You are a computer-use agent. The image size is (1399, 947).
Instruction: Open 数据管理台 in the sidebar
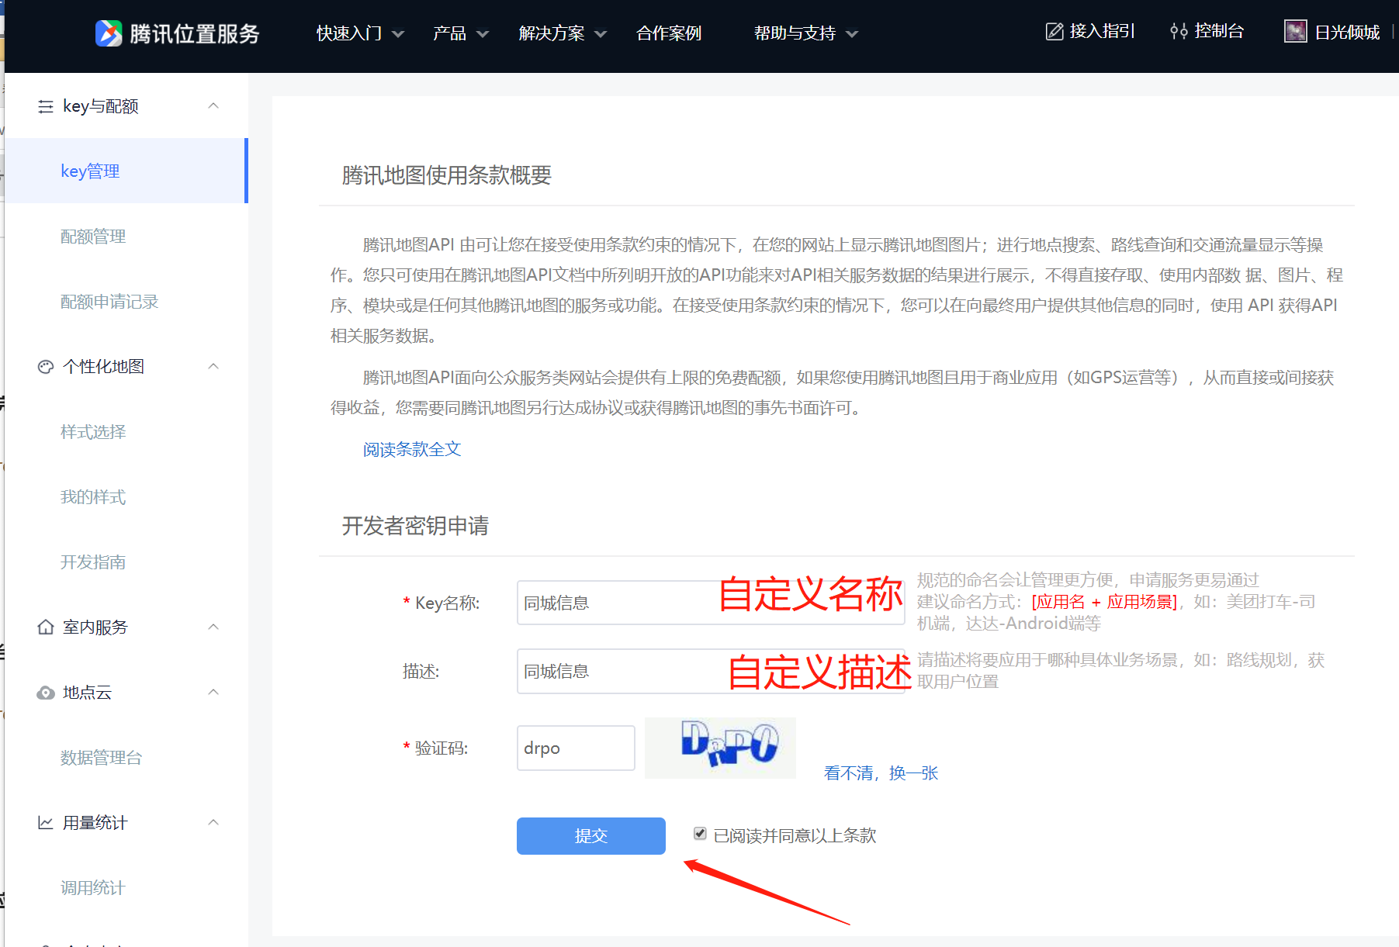pos(102,758)
